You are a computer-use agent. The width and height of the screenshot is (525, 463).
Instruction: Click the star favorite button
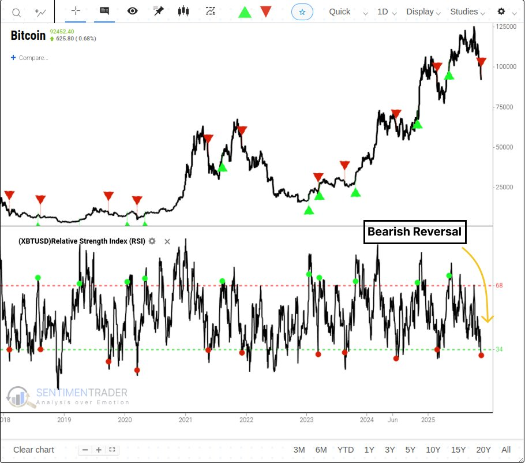pyautogui.click(x=302, y=12)
